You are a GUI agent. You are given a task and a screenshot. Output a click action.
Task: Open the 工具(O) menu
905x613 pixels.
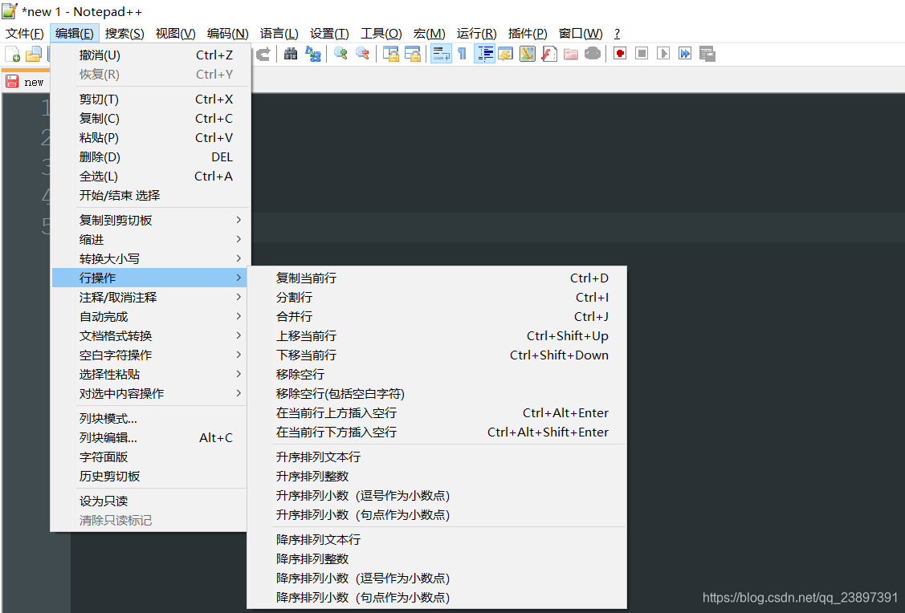[x=381, y=34]
